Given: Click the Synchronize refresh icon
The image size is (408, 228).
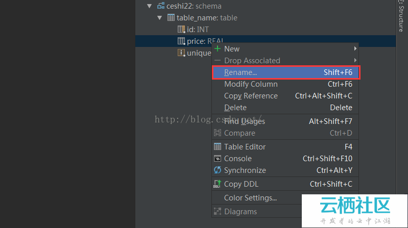Looking at the screenshot, I should 218,170.
